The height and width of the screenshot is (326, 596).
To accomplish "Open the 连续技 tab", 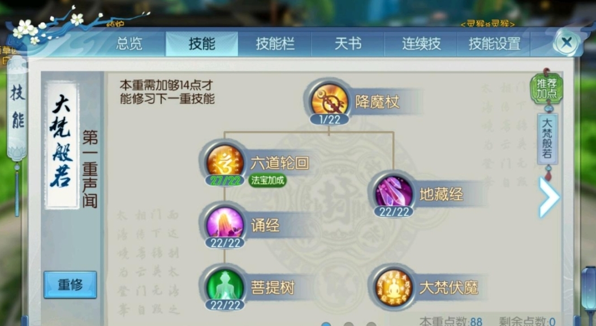I will pyautogui.click(x=421, y=44).
